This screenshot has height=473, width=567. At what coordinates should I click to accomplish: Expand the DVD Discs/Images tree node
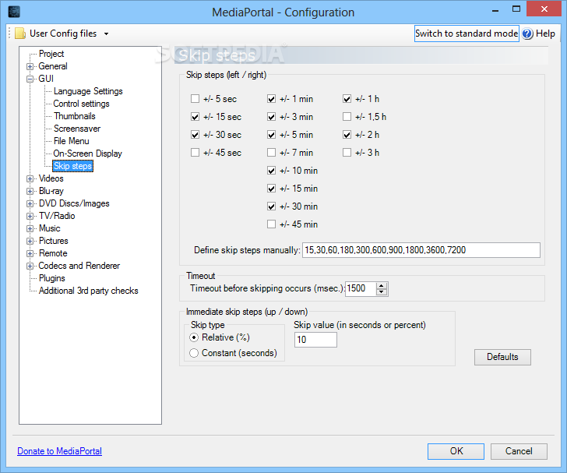point(30,203)
